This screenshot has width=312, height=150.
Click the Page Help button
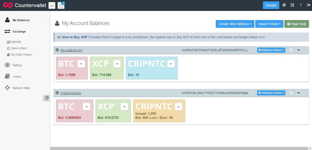pyautogui.click(x=296, y=24)
